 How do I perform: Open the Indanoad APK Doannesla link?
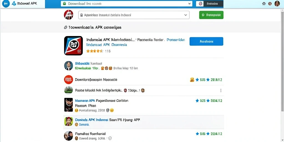[107, 45]
